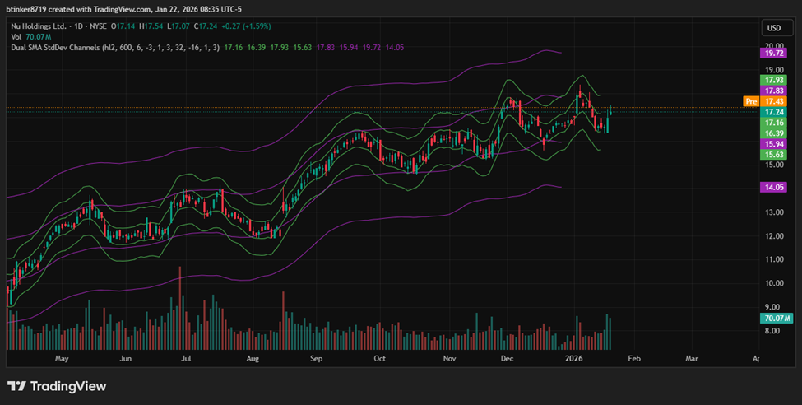Click the 15.94 purple price tag
This screenshot has width=802, height=405.
(x=775, y=144)
